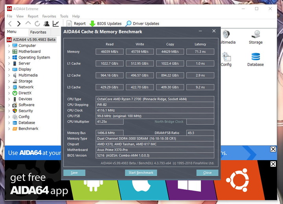Expand the Benchmark tree node
This screenshot has height=204, width=283.
pyautogui.click(x=9, y=129)
